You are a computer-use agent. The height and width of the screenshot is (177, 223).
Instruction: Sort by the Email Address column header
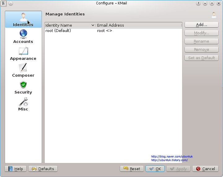[139, 25]
